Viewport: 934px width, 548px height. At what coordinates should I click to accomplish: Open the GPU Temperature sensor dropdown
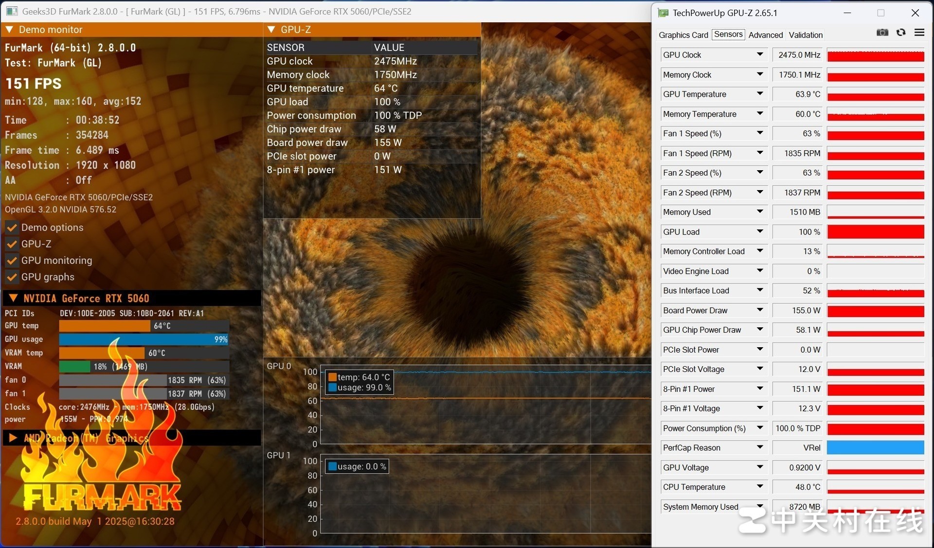pyautogui.click(x=759, y=94)
